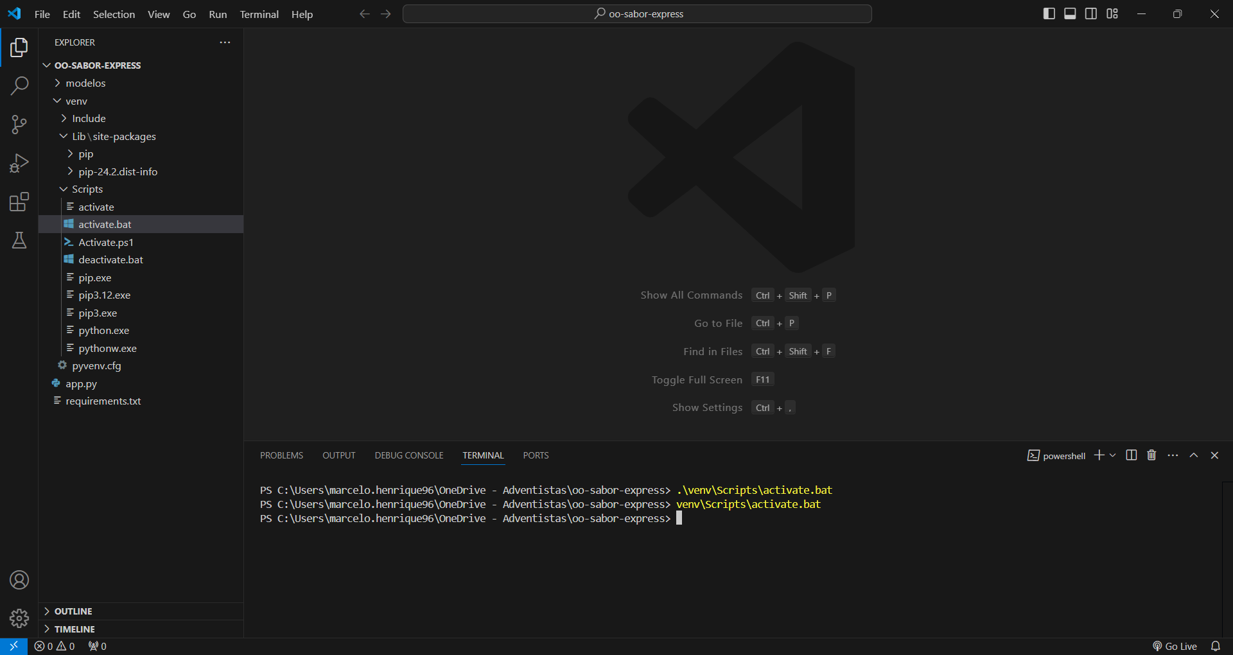Expand the OUTLINE section

[141, 611]
